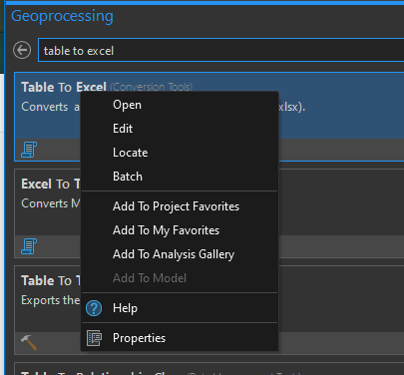The image size is (404, 375).
Task: Click the 'Exports the' description text
Action: tap(51, 300)
